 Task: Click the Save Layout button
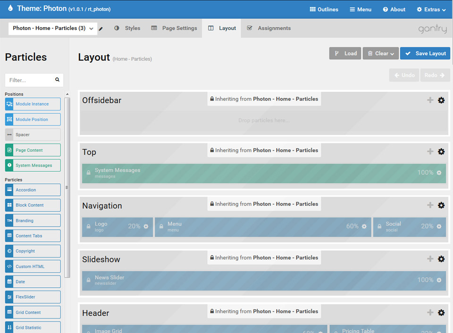pos(425,53)
